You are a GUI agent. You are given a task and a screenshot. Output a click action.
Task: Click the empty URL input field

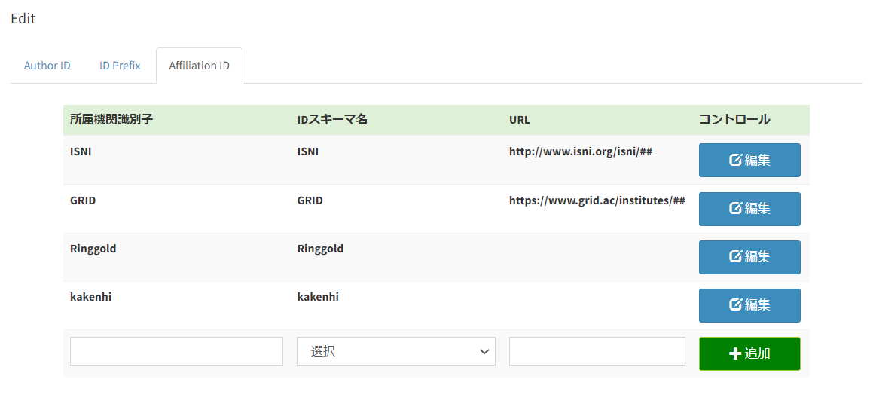[x=597, y=351]
